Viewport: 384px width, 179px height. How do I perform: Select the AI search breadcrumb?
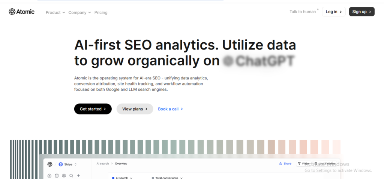click(103, 164)
